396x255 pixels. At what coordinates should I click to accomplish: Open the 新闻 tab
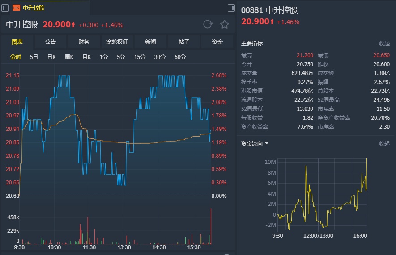(150, 42)
